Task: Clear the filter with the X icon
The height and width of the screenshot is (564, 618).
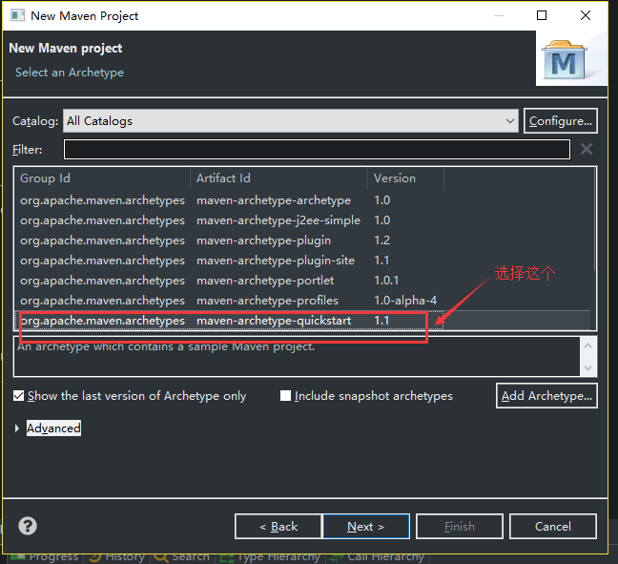Action: pyautogui.click(x=587, y=149)
